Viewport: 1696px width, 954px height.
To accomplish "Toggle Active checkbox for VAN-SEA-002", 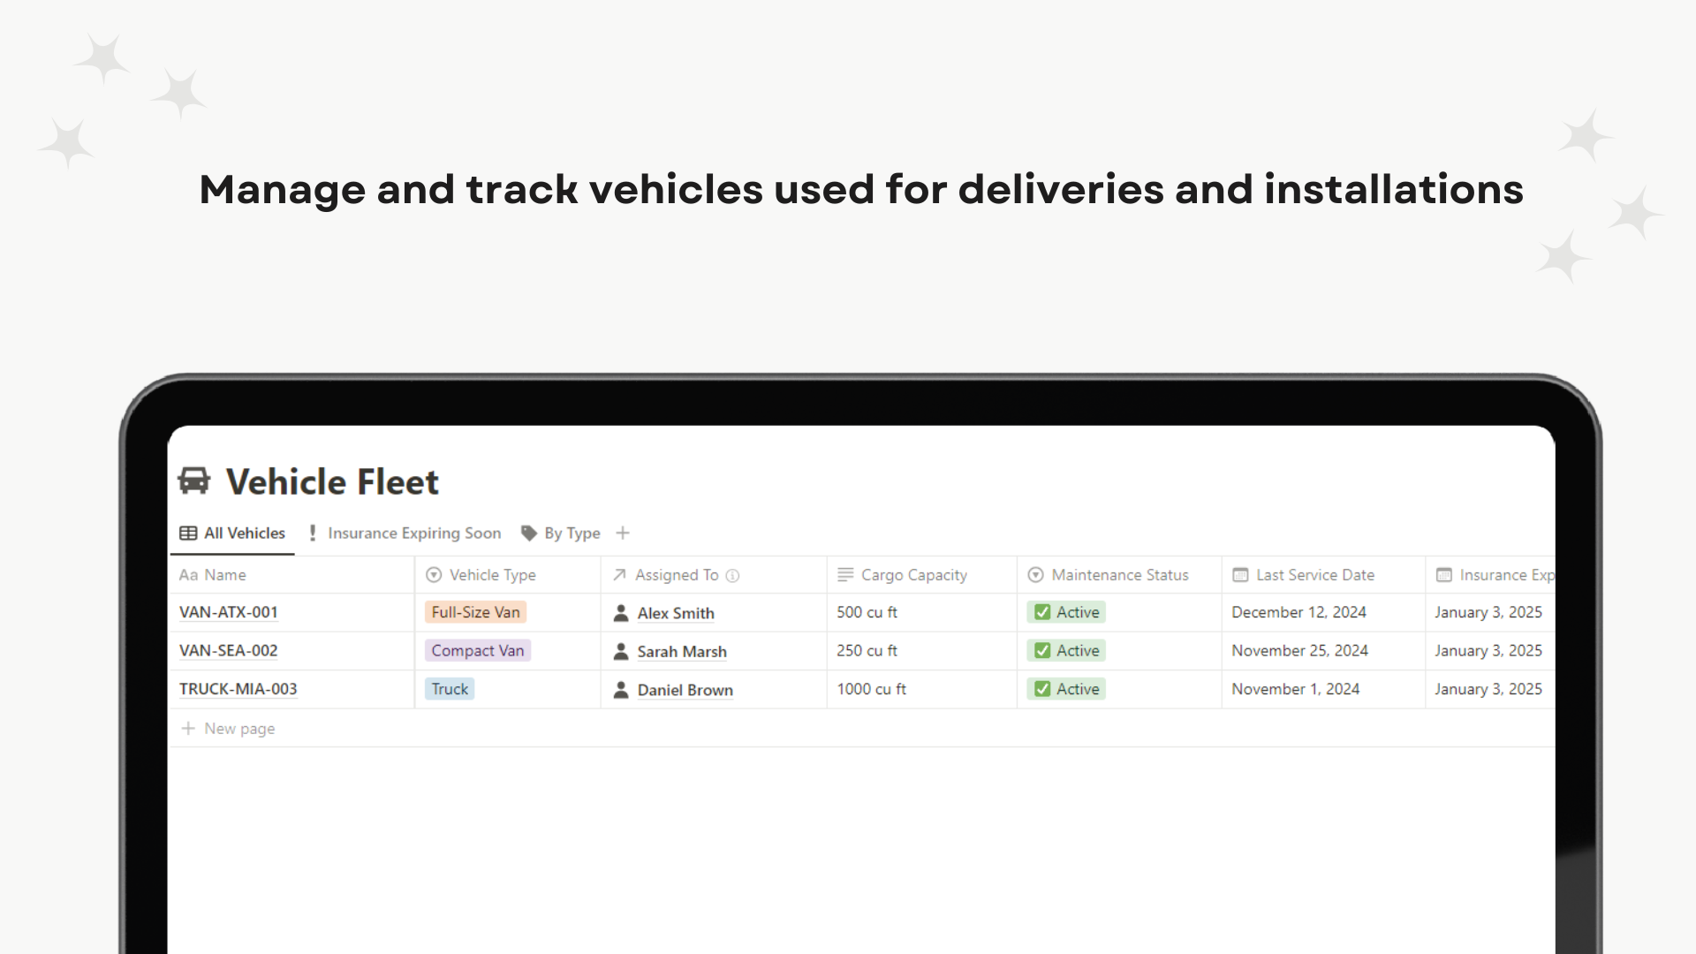I will (x=1042, y=651).
